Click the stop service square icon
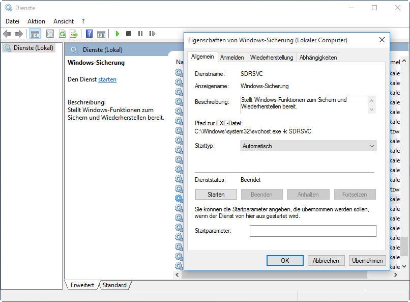 click(129, 34)
